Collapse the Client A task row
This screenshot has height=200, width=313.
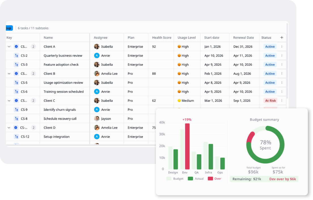[9, 47]
